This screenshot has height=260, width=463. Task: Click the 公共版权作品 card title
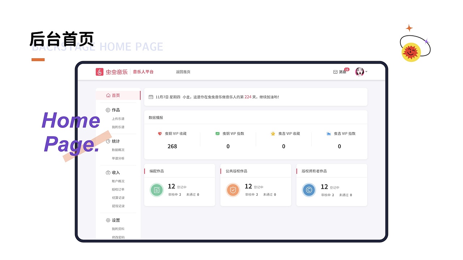[x=237, y=171]
